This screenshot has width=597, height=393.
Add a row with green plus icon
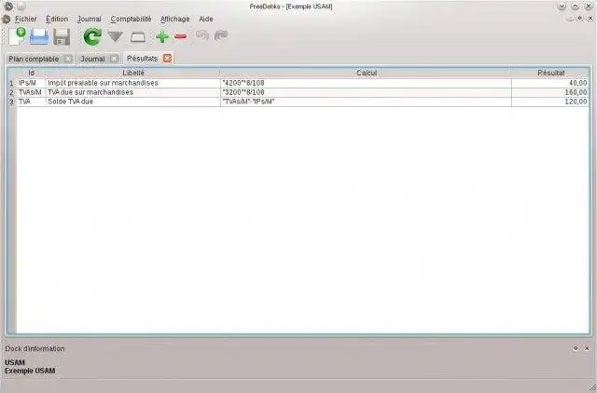click(162, 36)
